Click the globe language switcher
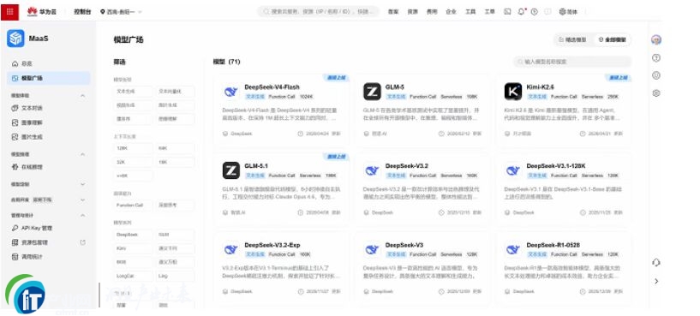700x316 pixels. [x=568, y=12]
